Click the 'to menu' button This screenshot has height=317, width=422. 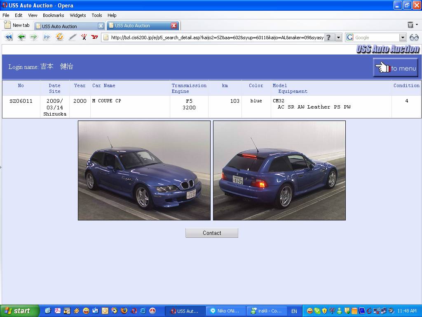pyautogui.click(x=396, y=68)
